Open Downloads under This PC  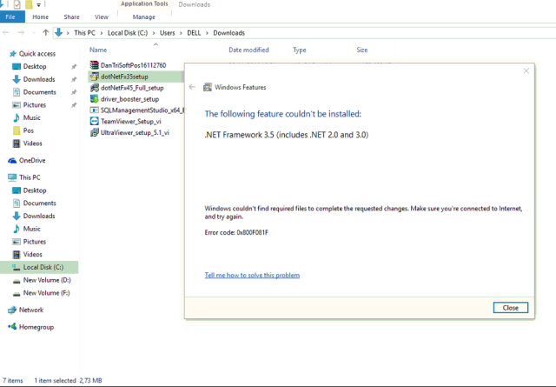39,216
